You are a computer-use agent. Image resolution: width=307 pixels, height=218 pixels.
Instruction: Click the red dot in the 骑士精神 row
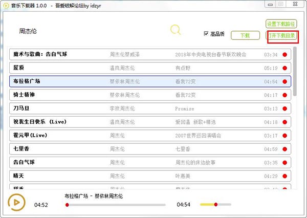click(x=284, y=95)
